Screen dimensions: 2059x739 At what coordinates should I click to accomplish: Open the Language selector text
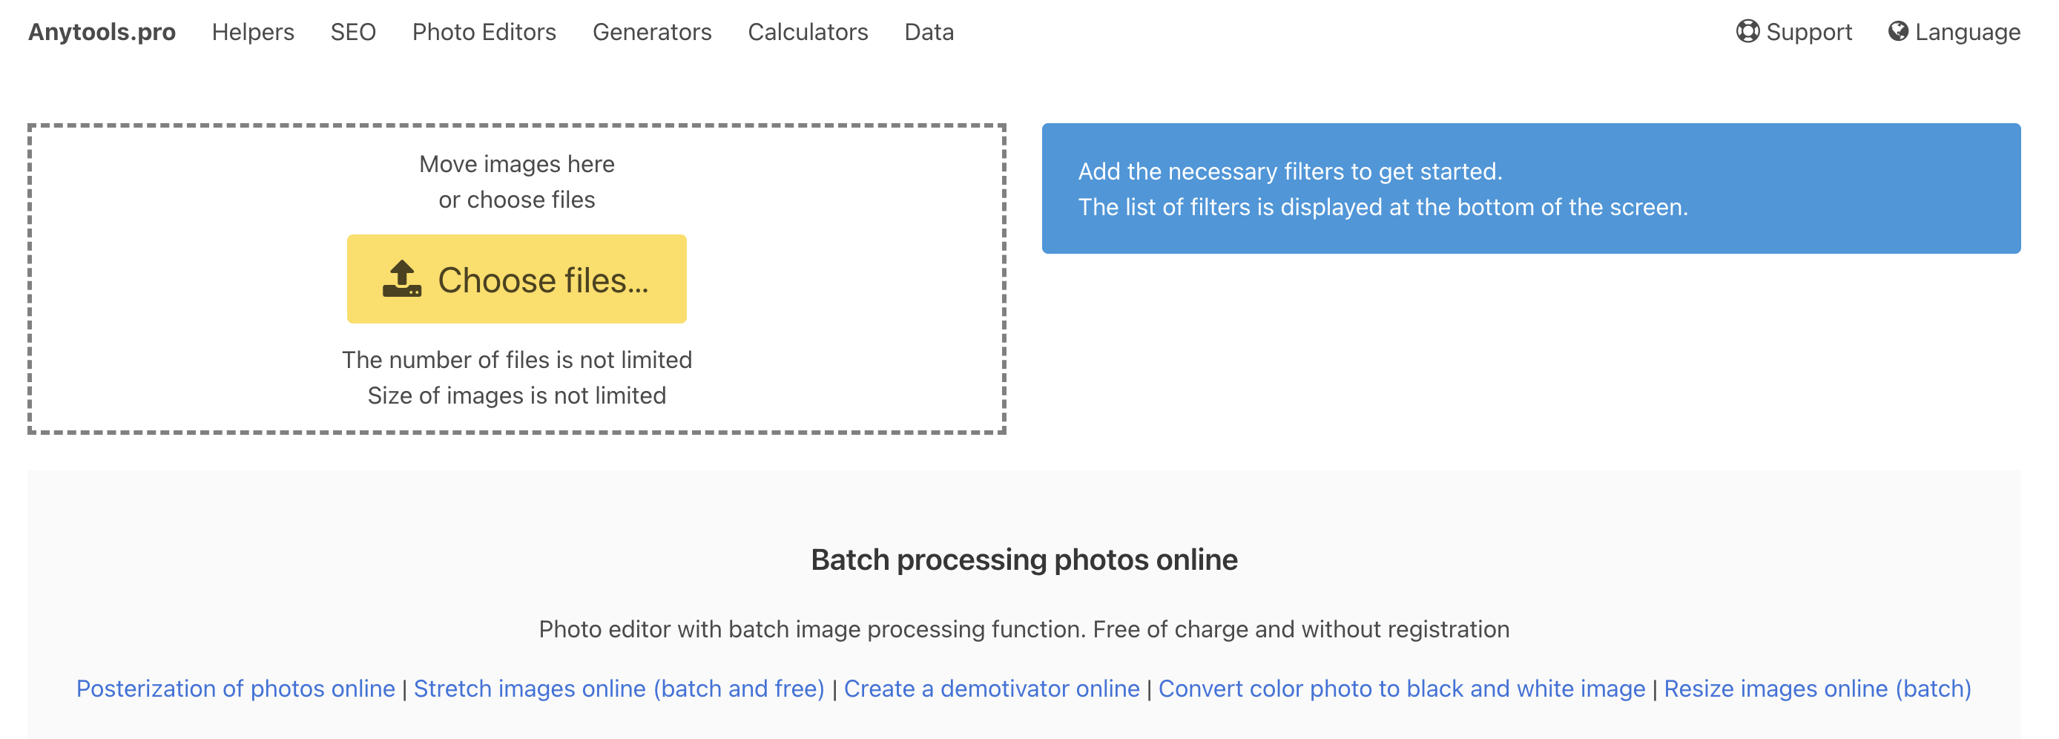(x=1967, y=32)
